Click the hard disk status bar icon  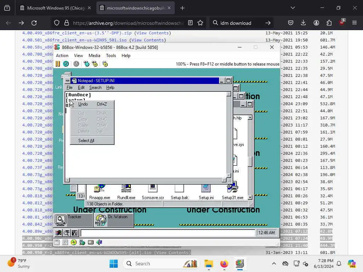(91, 242)
